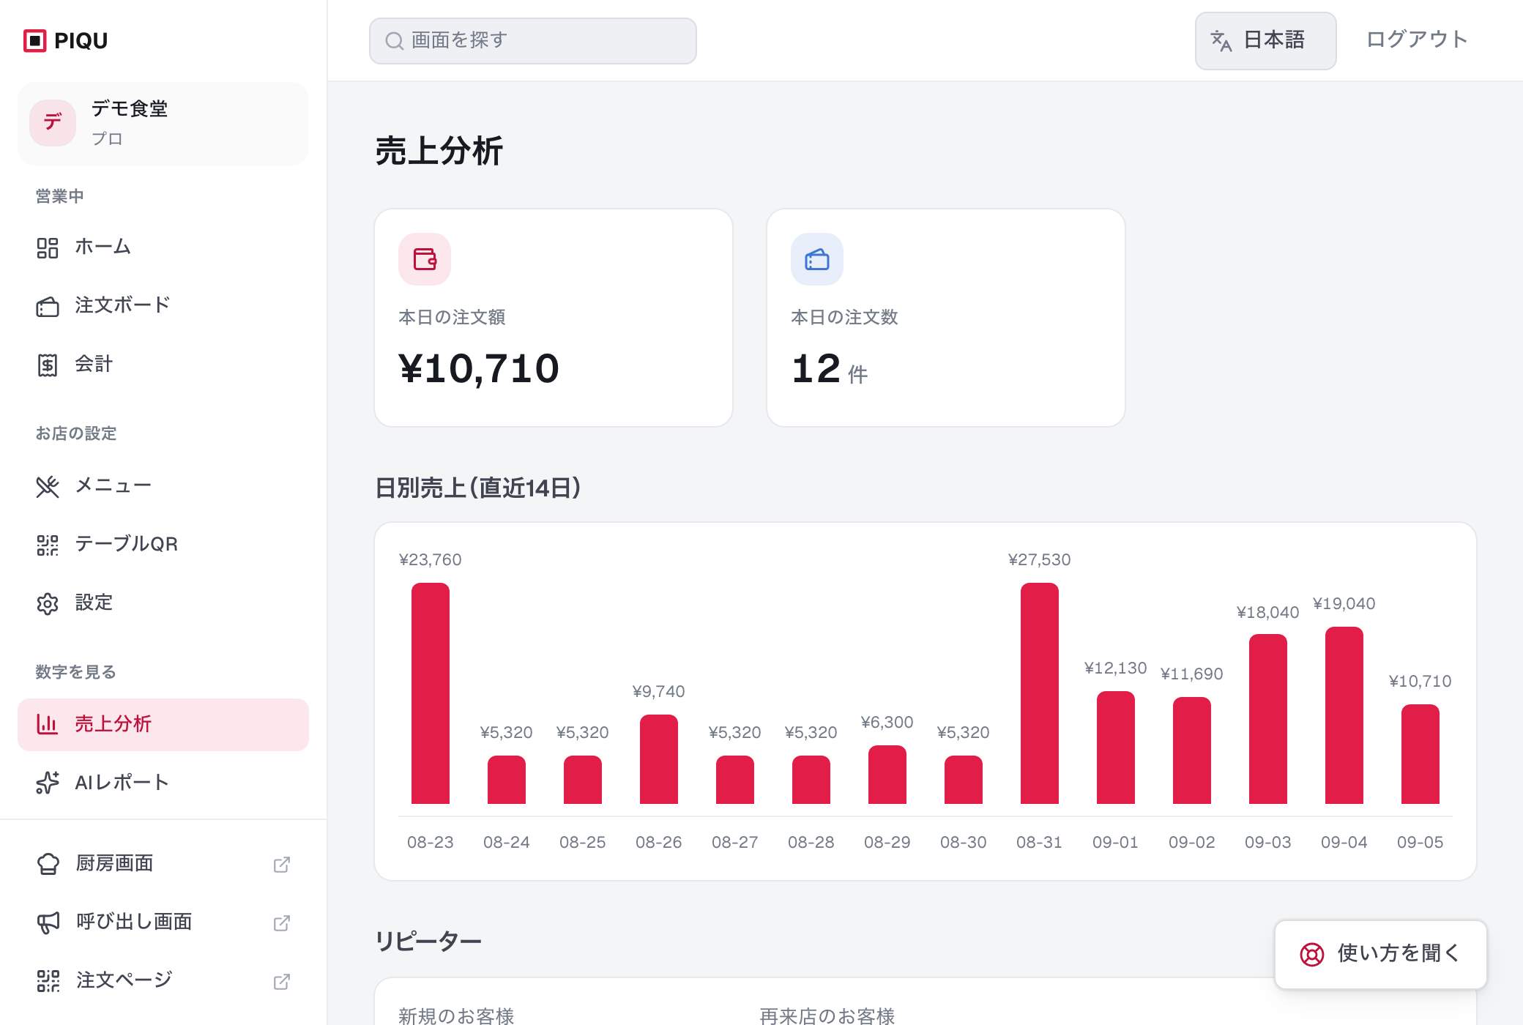Click the 使い方を聞く help button
1523x1025 pixels.
[x=1381, y=954]
